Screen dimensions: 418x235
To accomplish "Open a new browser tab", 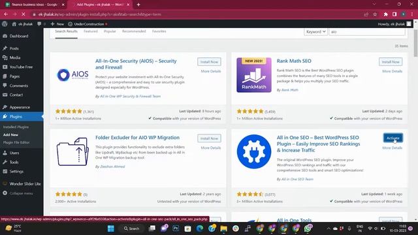I will point(138,5).
